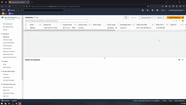Open a new browser tab
Image resolution: width=186 pixels, height=105 pixels.
click(x=32, y=2)
